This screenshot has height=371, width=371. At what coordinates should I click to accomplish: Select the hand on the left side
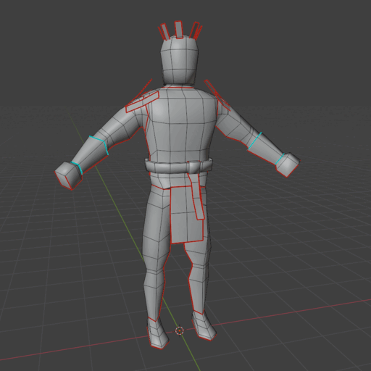click(x=68, y=175)
